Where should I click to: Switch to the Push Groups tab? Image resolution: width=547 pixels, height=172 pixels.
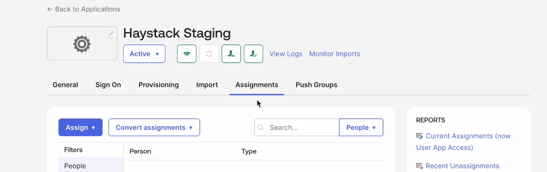pos(316,85)
